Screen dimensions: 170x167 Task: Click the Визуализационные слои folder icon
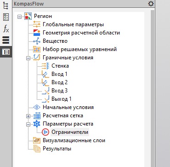37,140
